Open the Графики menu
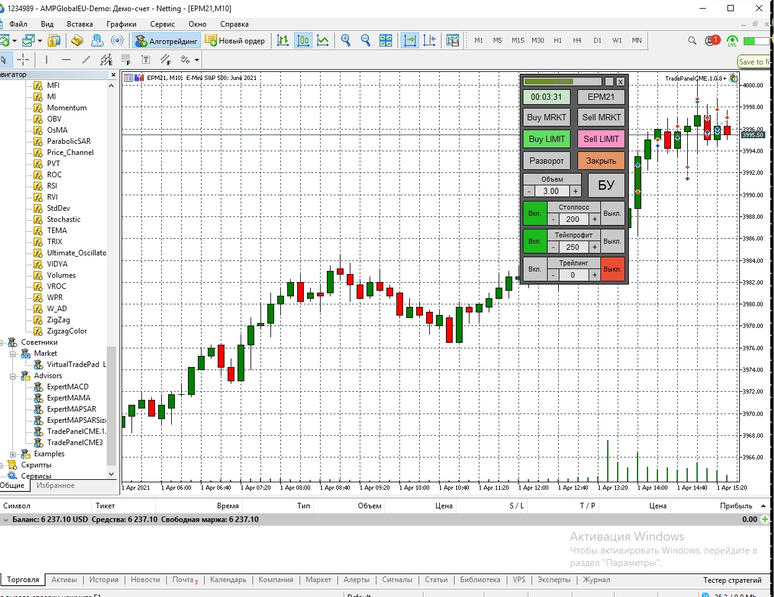This screenshot has height=597, width=774. tap(121, 24)
